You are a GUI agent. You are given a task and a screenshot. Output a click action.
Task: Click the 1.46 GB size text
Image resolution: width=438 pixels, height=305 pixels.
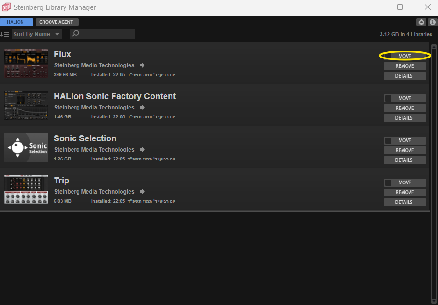pos(62,117)
